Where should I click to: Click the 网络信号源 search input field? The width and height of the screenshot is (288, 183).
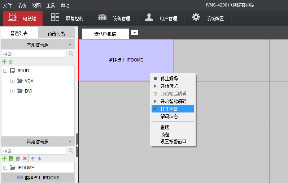34,151
